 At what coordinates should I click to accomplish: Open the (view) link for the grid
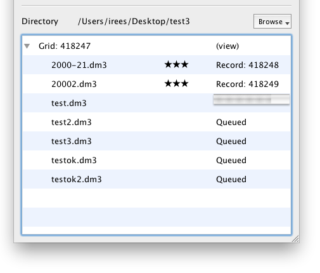pyautogui.click(x=227, y=46)
